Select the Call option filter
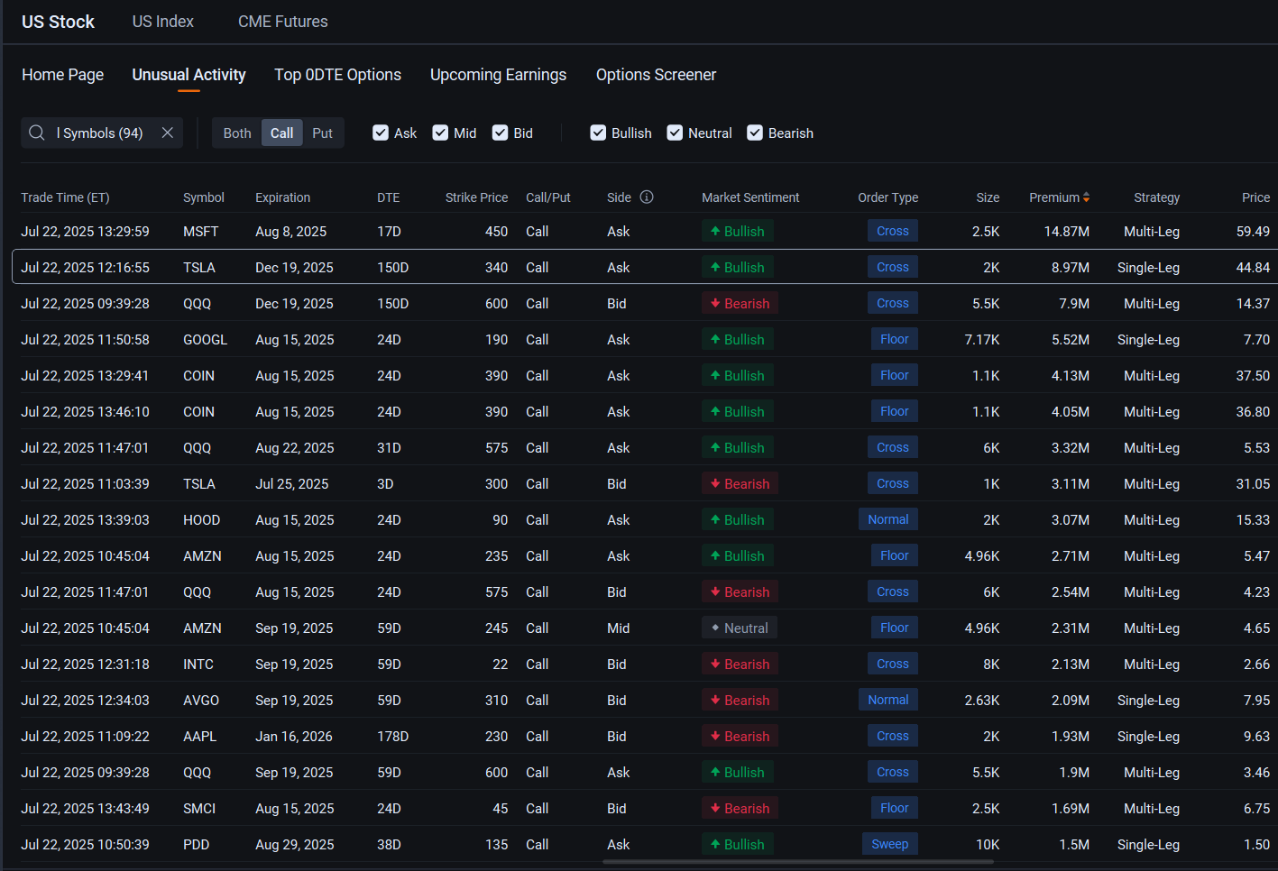This screenshot has height=871, width=1278. (x=281, y=133)
